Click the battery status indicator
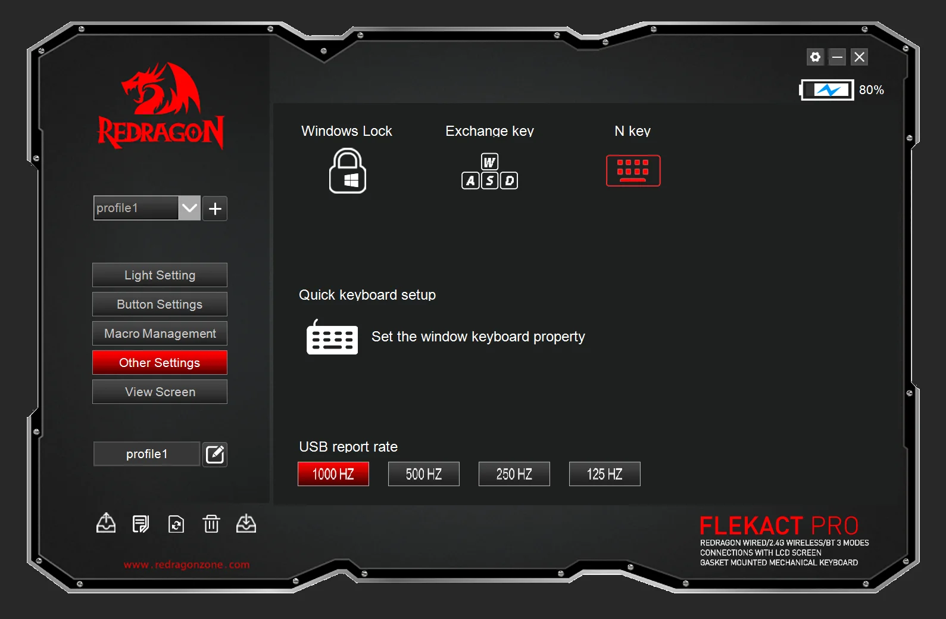 click(x=828, y=90)
